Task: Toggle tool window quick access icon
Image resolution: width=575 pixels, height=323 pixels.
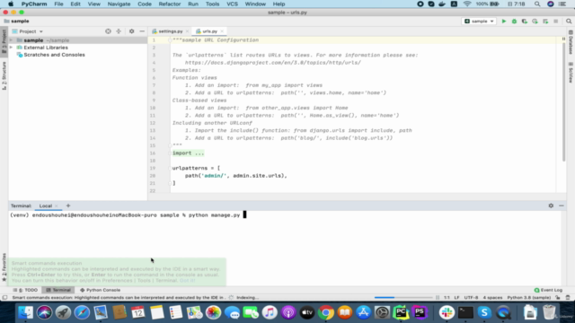Action: 4,298
